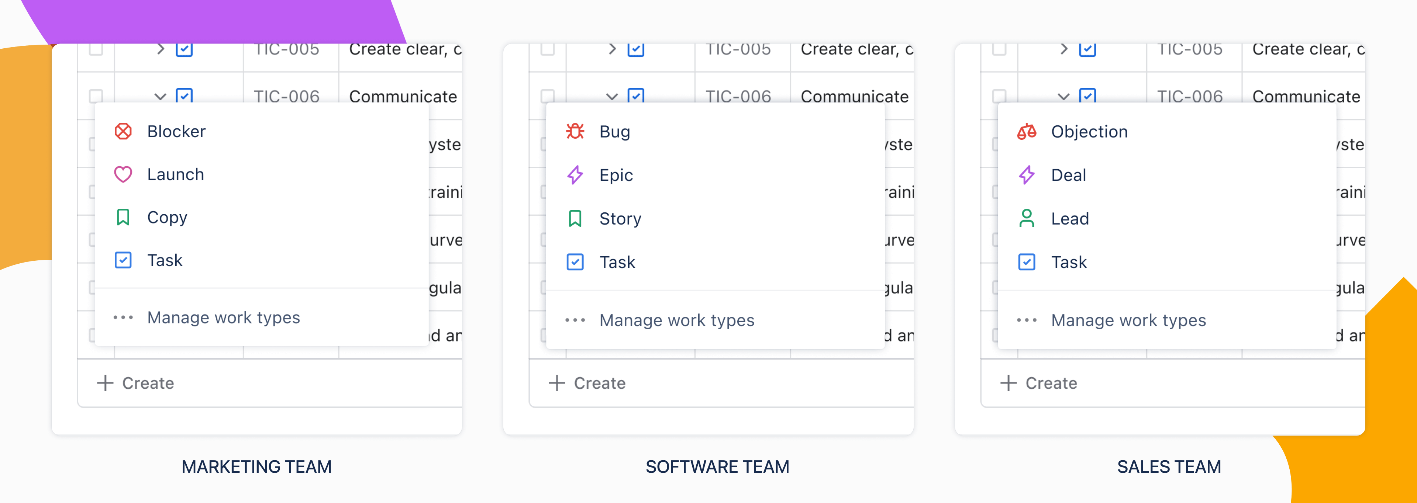Select TIC-006 row checkbox in Software panel
The image size is (1417, 503).
tap(548, 96)
